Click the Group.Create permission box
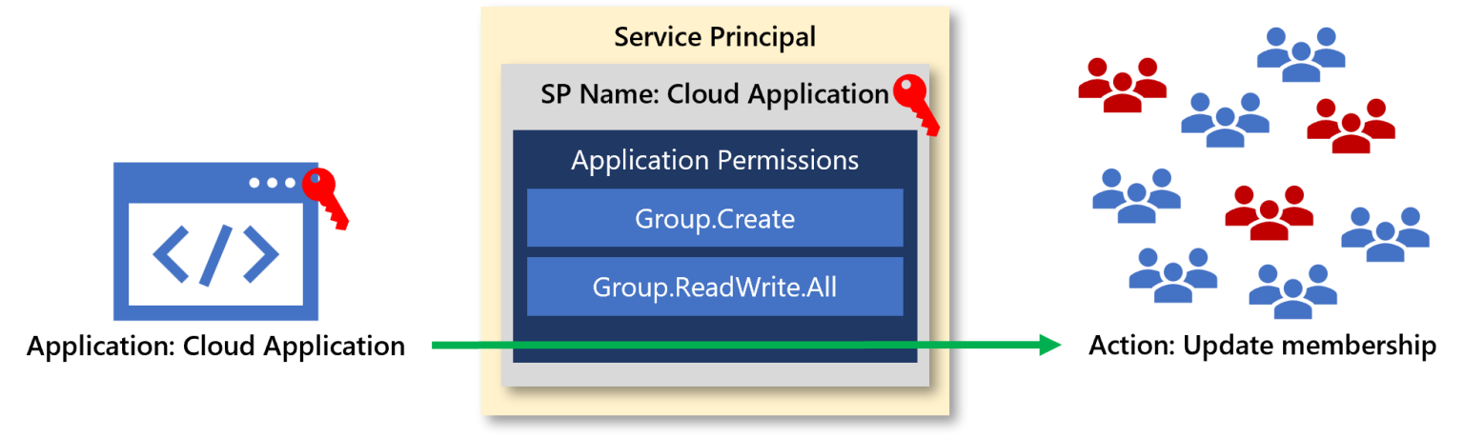Viewport: 1464px width, 437px height. coord(715,219)
